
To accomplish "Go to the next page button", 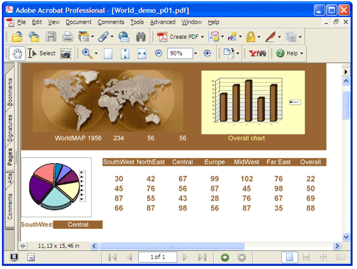I will tap(185, 258).
